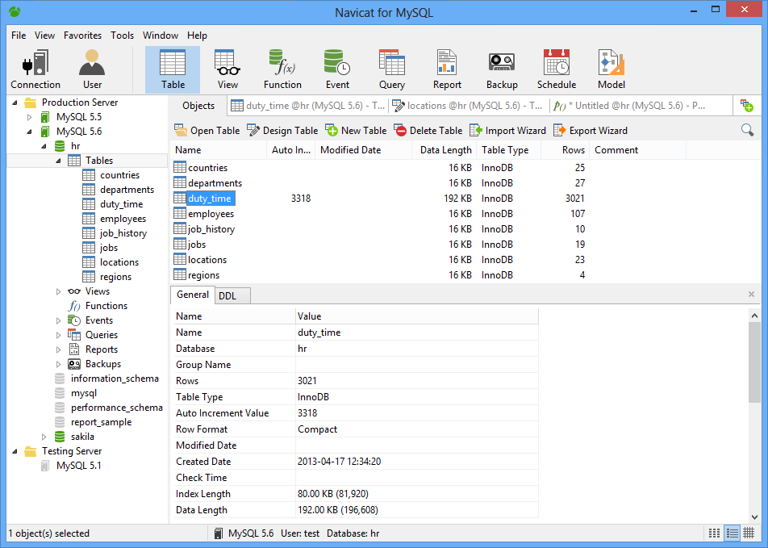The image size is (768, 548).
Task: Click the new tab plus icon
Action: click(x=746, y=106)
